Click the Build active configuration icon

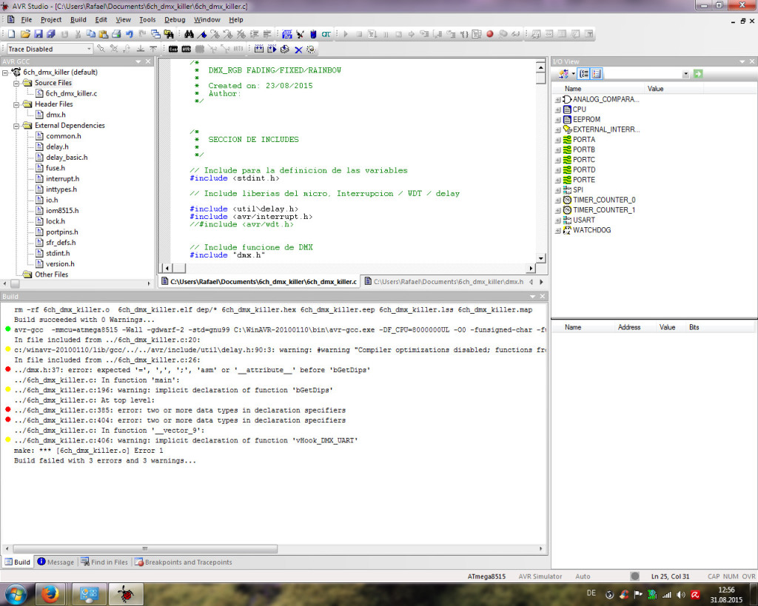click(x=259, y=49)
